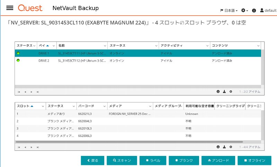This screenshot has height=167, width=277.
Task: Click the メディア グループ column header
Action: [168, 106]
